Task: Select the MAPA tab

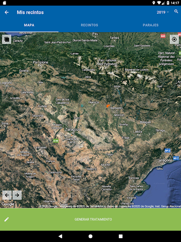Action: [x=29, y=25]
